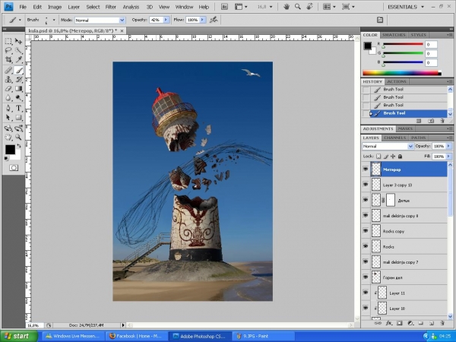Switch to Windows Live Messenger taskbar button

(x=73, y=336)
